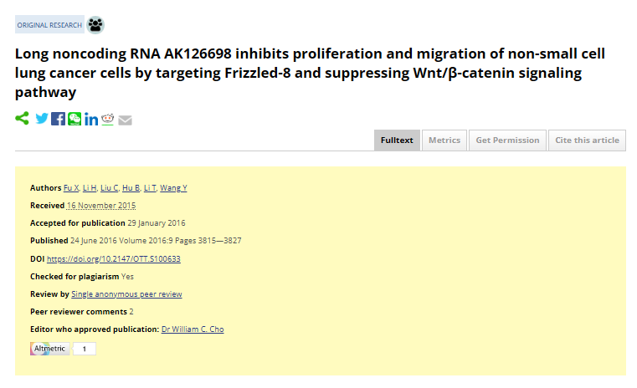The width and height of the screenshot is (637, 388).
Task: Click the Original Research label
Action: click(x=49, y=25)
